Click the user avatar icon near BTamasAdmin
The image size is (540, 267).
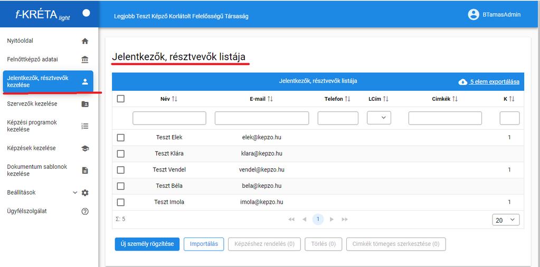pyautogui.click(x=473, y=14)
